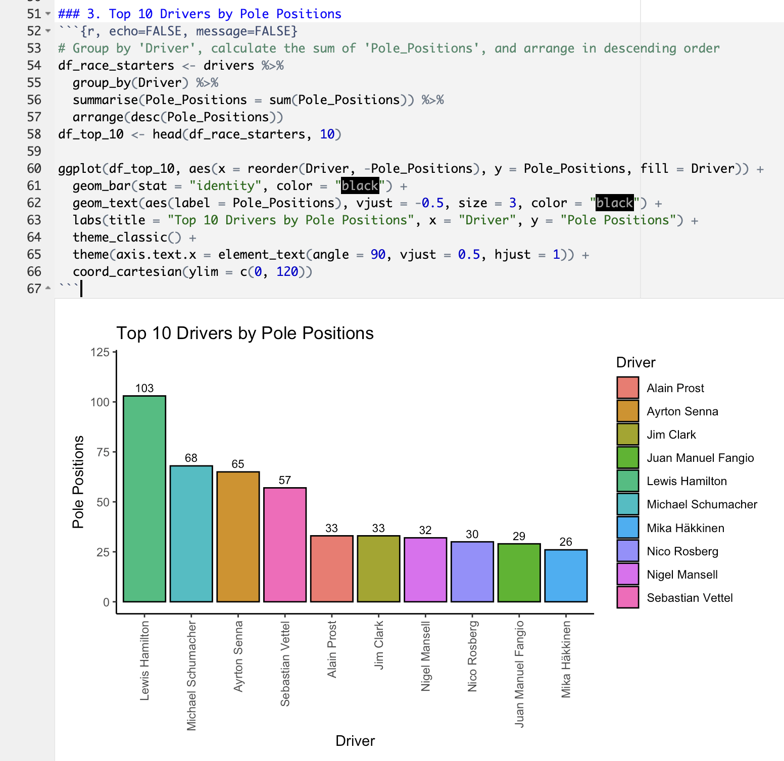Collapse the code chunk arrow on line 52
This screenshot has width=784, height=761.
(48, 31)
